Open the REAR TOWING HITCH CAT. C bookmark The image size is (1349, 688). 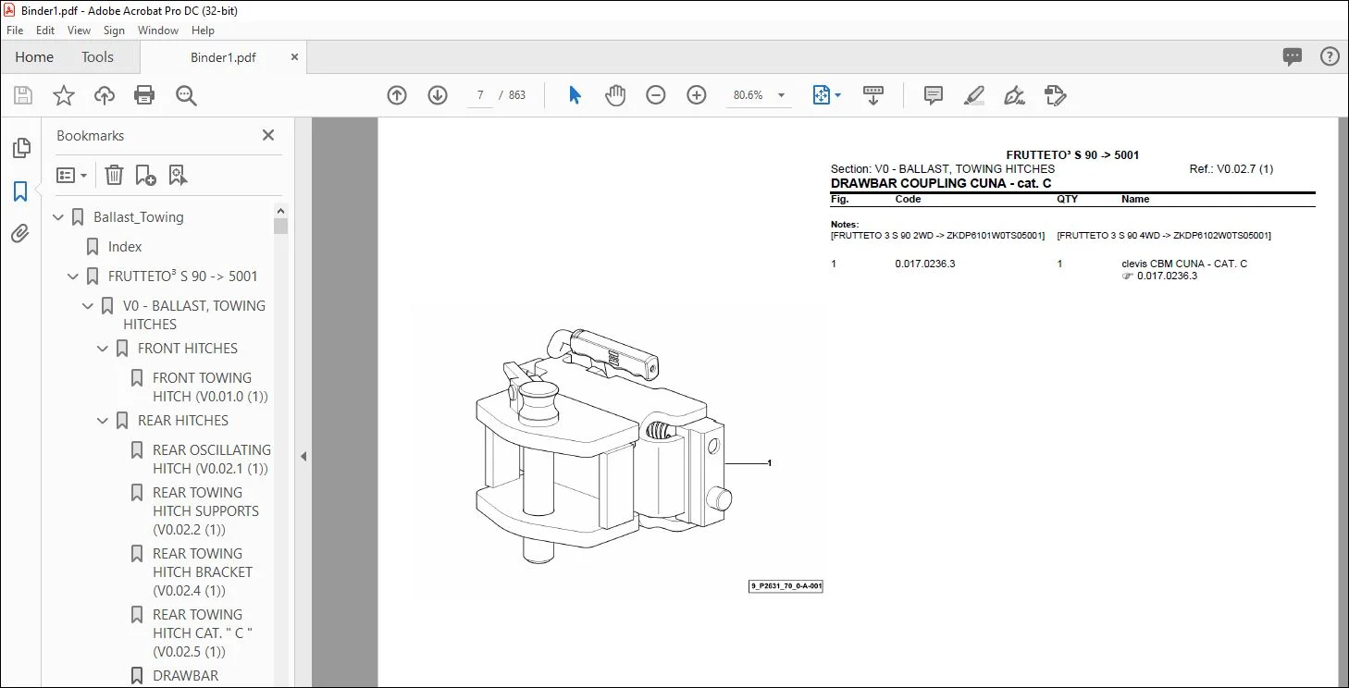(x=203, y=633)
